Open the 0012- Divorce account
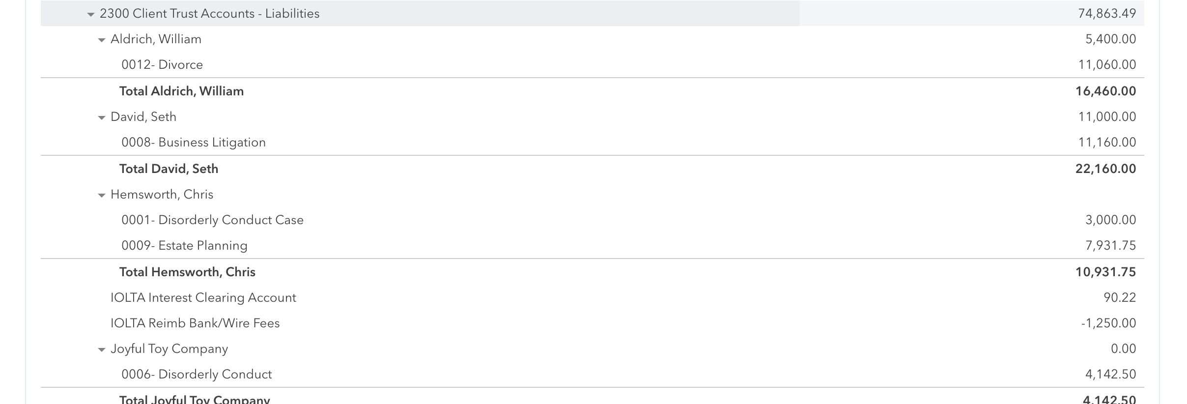Viewport: 1187px width, 404px height. click(162, 65)
